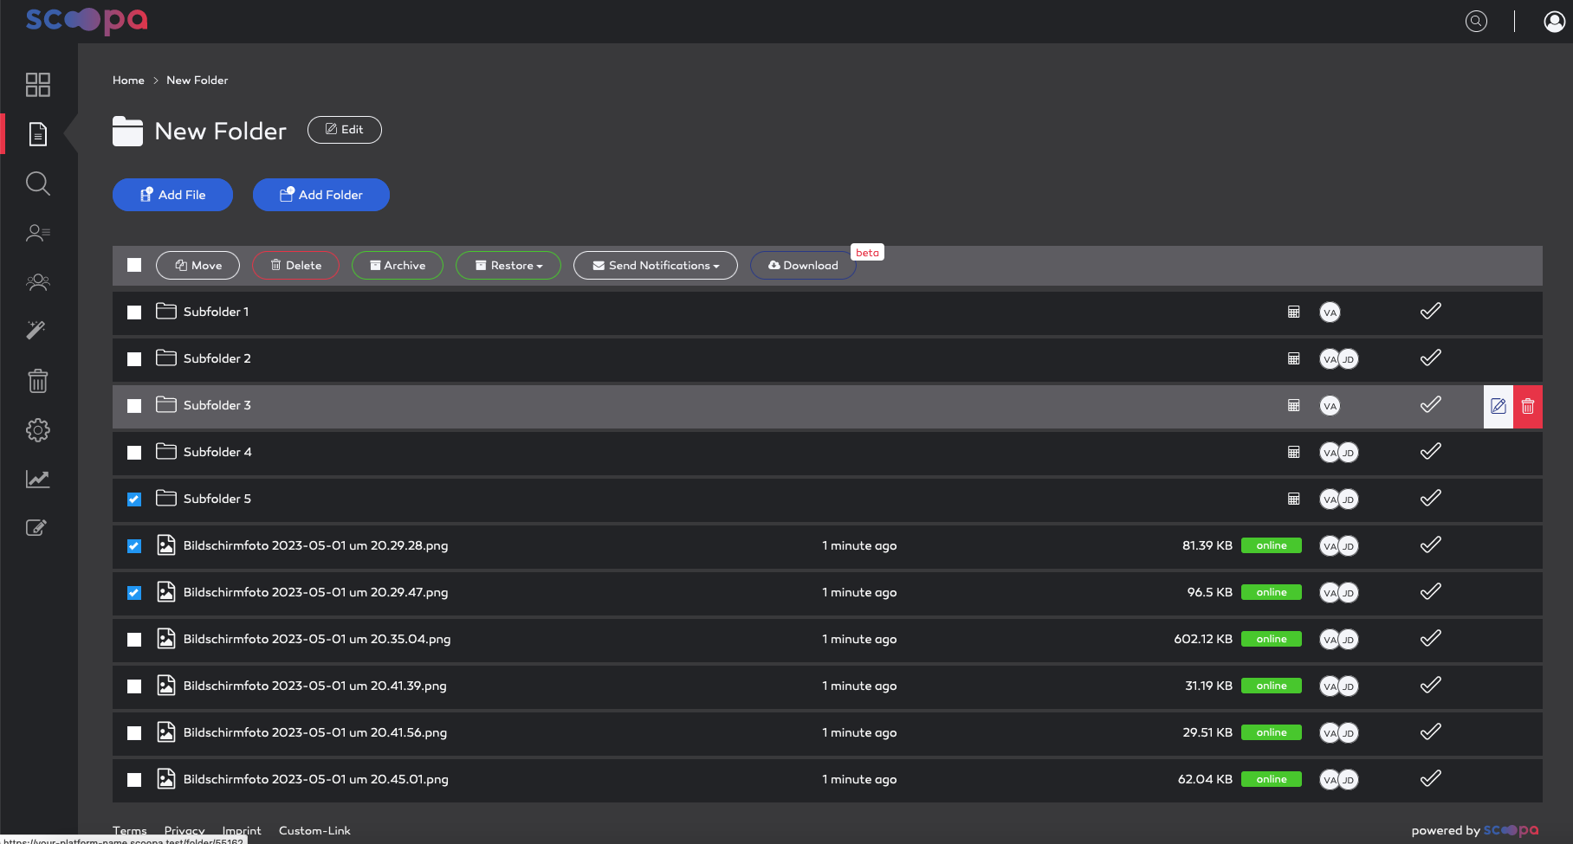
Task: Click the VA avatar on Subfolder 1 row
Action: click(1330, 312)
